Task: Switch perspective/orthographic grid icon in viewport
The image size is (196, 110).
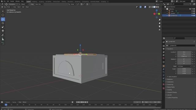Action: (160, 30)
